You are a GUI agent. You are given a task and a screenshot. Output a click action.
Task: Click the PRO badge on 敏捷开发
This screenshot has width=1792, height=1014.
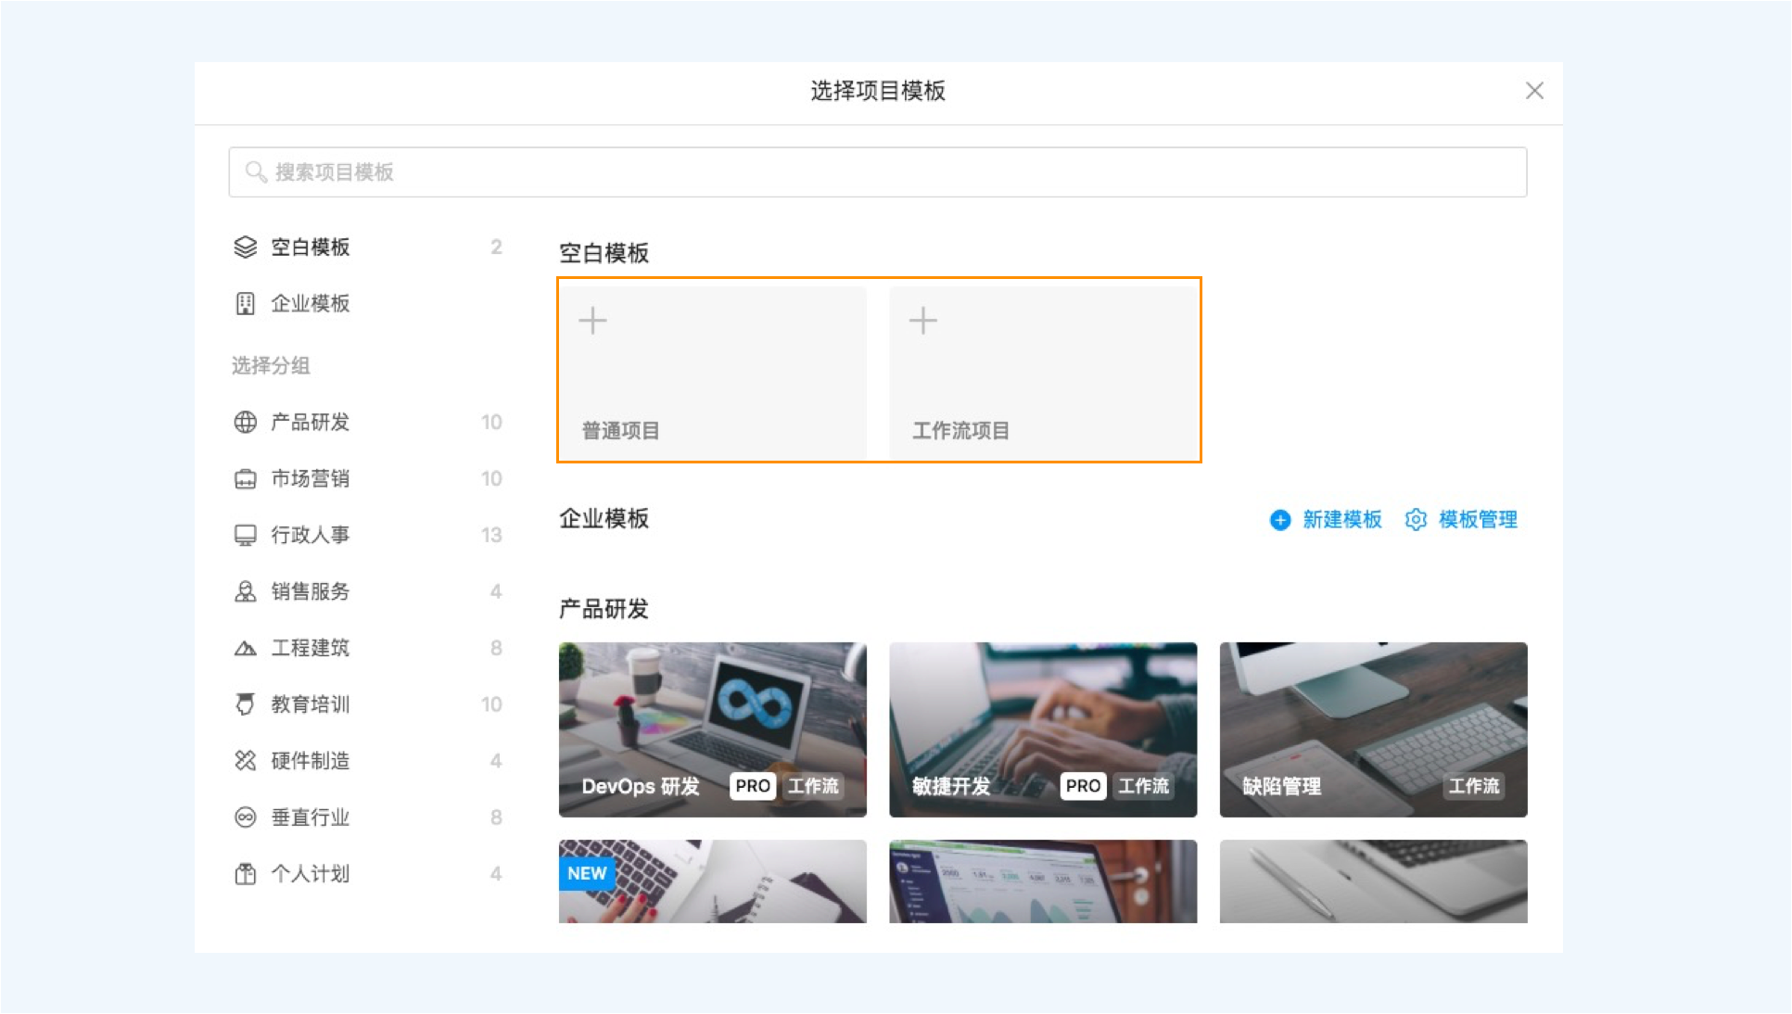click(x=1083, y=786)
